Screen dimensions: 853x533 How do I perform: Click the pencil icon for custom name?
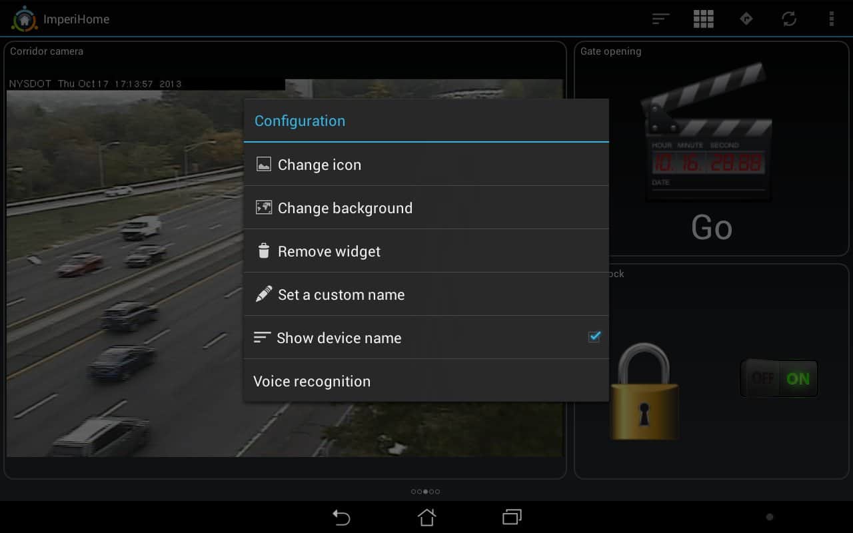(264, 294)
